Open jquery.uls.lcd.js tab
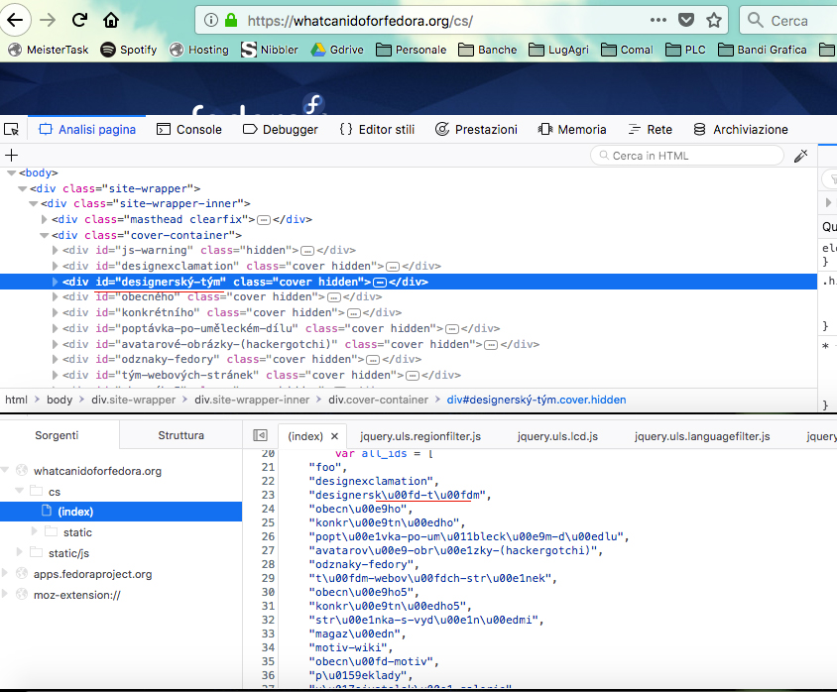Viewport: 837px width, 692px height. tap(557, 436)
